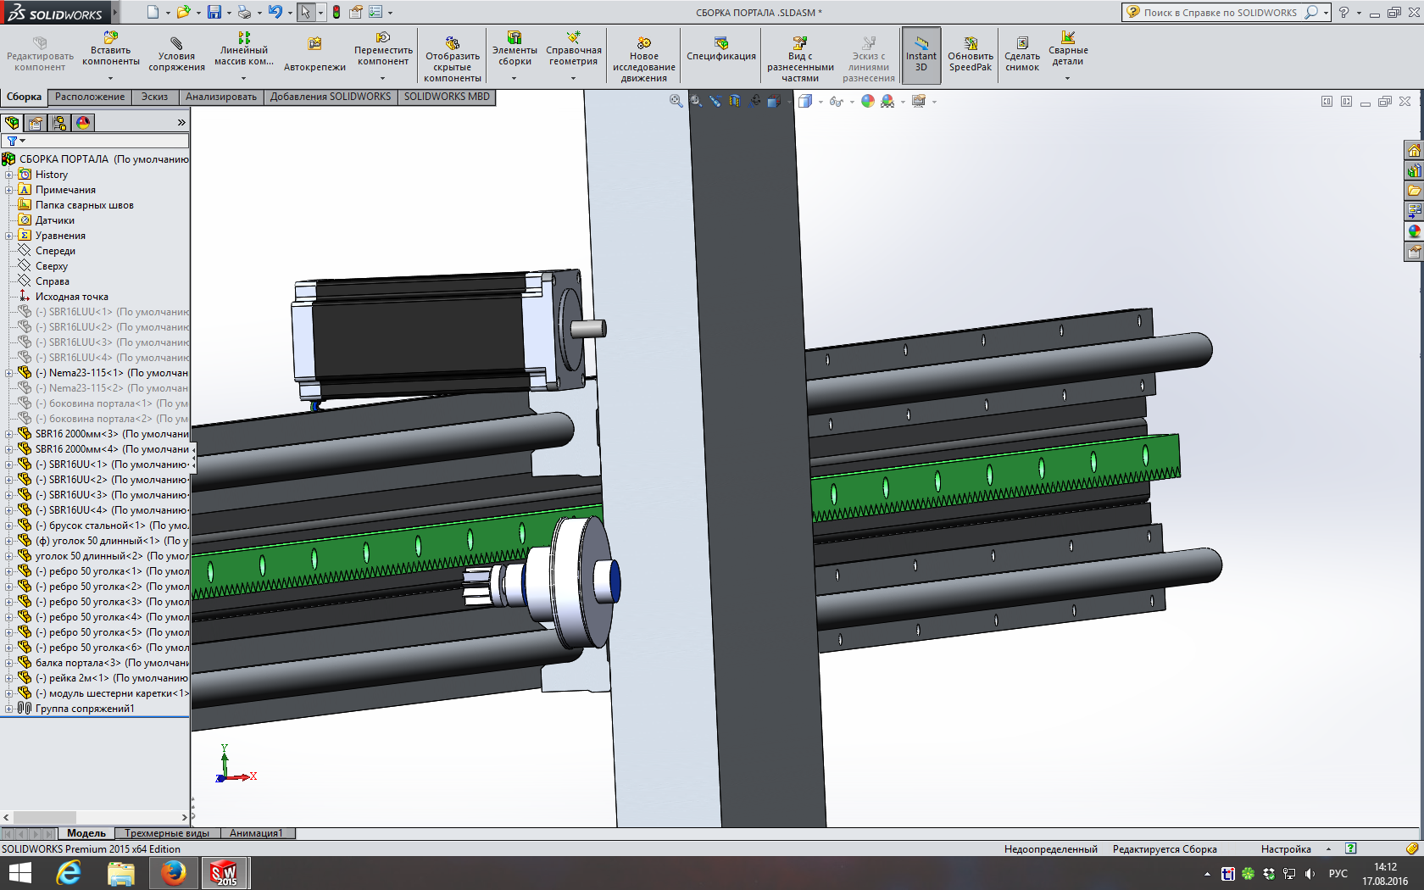This screenshot has width=1424, height=890.
Task: Open Firefox from the taskbar
Action: [174, 873]
